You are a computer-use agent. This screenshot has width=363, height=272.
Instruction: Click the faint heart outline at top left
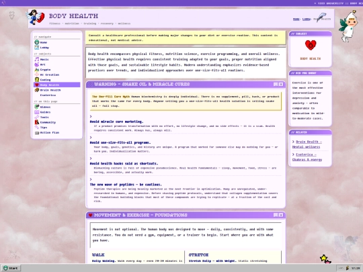click(x=12, y=15)
